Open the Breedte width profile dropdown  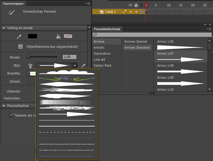pyautogui.click(x=31, y=74)
